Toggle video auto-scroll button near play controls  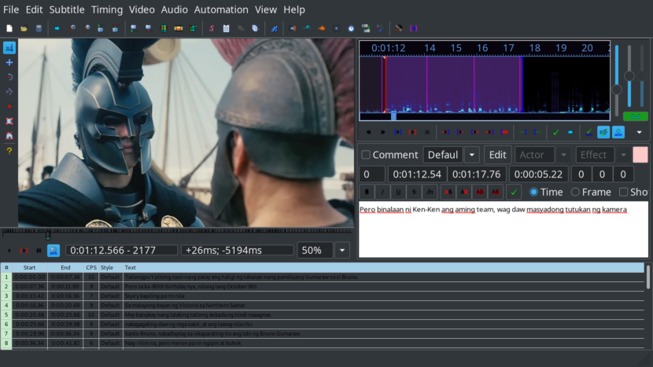pos(53,251)
